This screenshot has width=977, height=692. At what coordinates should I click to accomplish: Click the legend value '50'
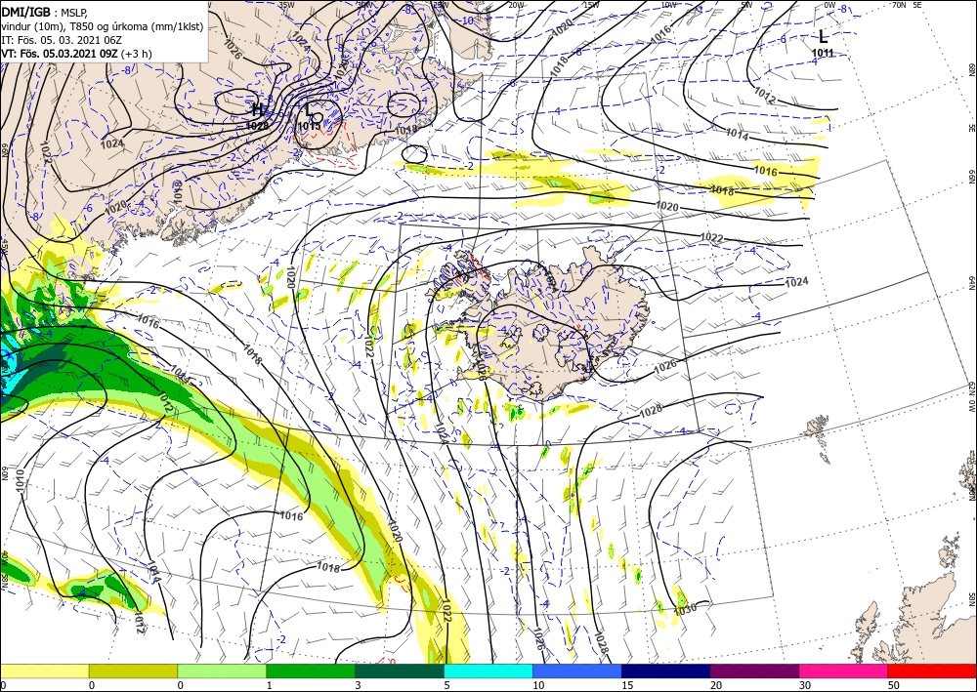point(893,685)
